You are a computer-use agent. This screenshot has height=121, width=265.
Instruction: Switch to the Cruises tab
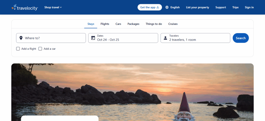(x=173, y=24)
